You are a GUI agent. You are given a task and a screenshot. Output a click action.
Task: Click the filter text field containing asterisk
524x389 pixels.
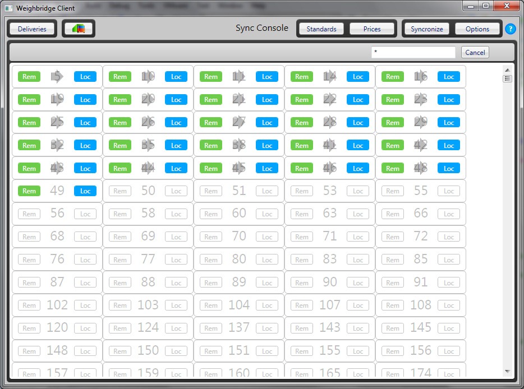pyautogui.click(x=413, y=52)
